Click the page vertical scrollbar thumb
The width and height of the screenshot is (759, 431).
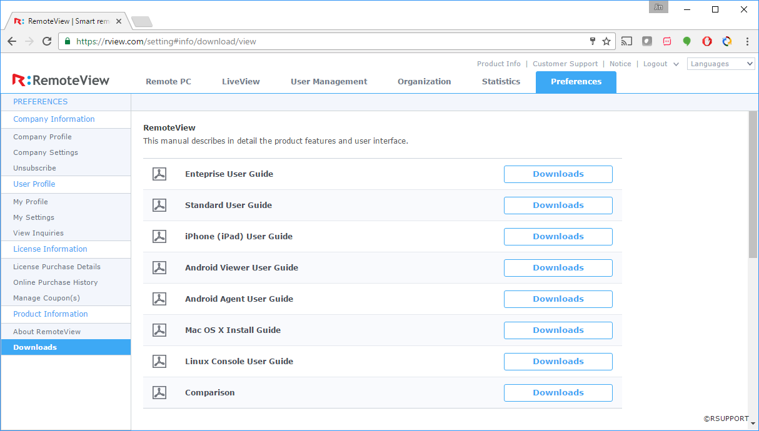pos(753,184)
